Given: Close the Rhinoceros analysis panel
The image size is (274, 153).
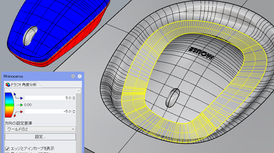Looking at the screenshot, I should [x=79, y=76].
